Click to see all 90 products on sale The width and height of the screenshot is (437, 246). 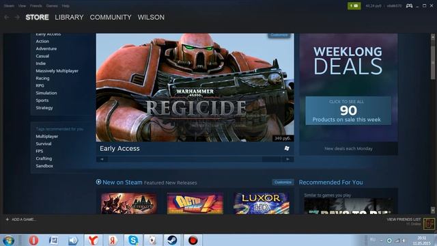pos(348,111)
